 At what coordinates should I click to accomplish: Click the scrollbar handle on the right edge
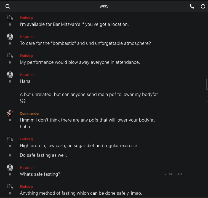207,85
